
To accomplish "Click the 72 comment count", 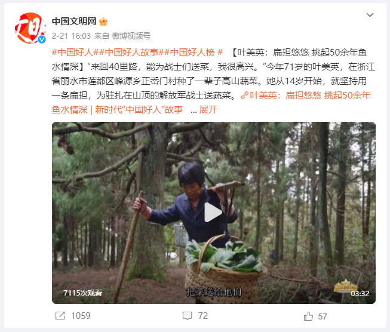I will 203,316.
